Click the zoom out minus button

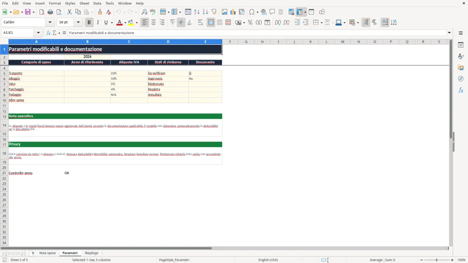[x=422, y=260]
